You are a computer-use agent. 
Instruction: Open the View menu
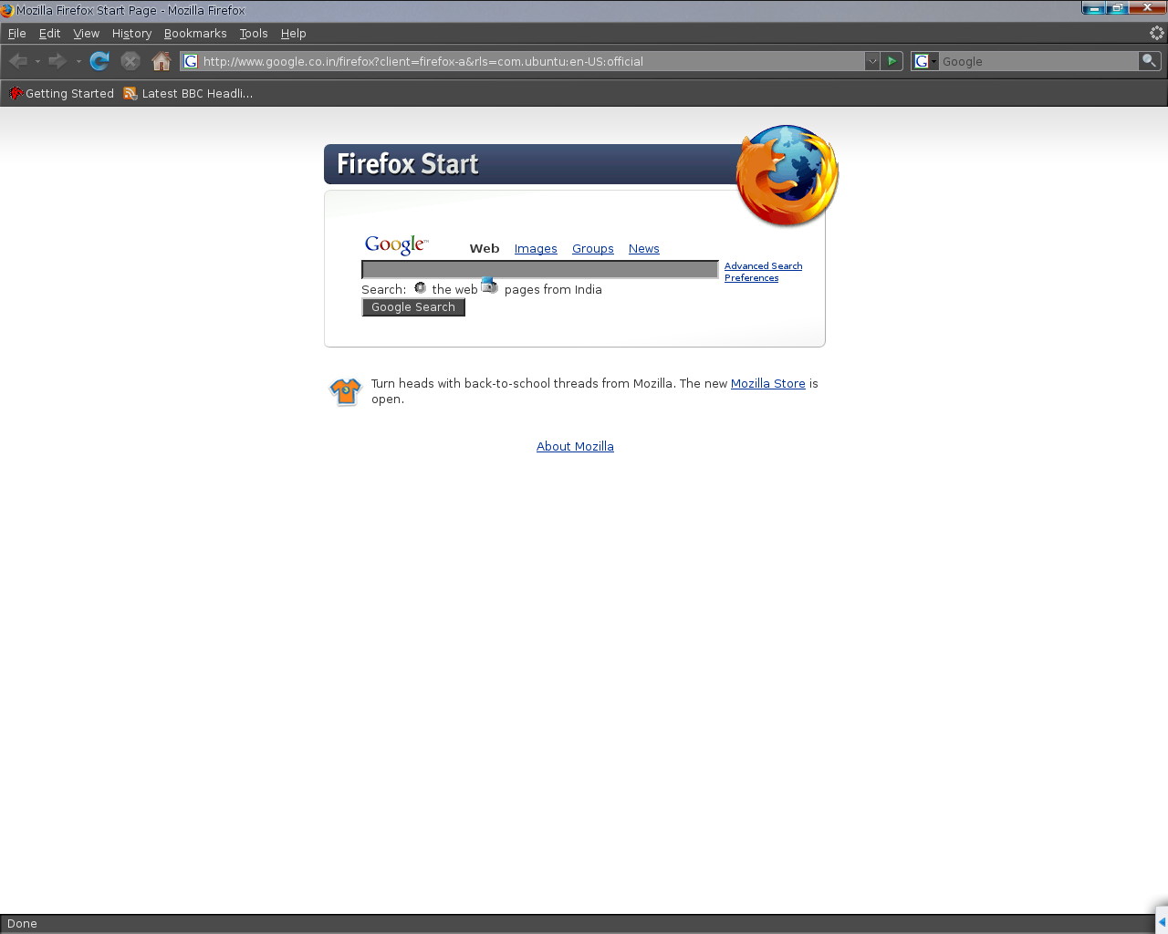[87, 33]
